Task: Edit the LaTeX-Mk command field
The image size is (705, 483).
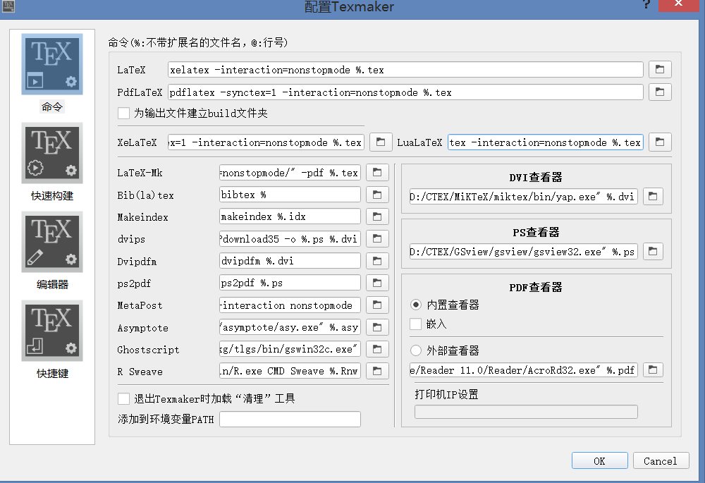Action: pyautogui.click(x=290, y=173)
